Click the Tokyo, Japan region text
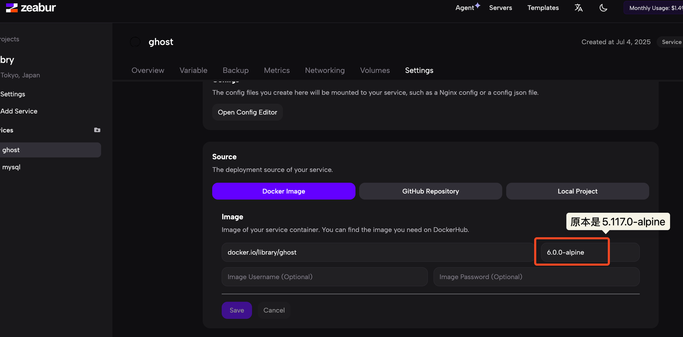The width and height of the screenshot is (683, 337). pyautogui.click(x=20, y=75)
